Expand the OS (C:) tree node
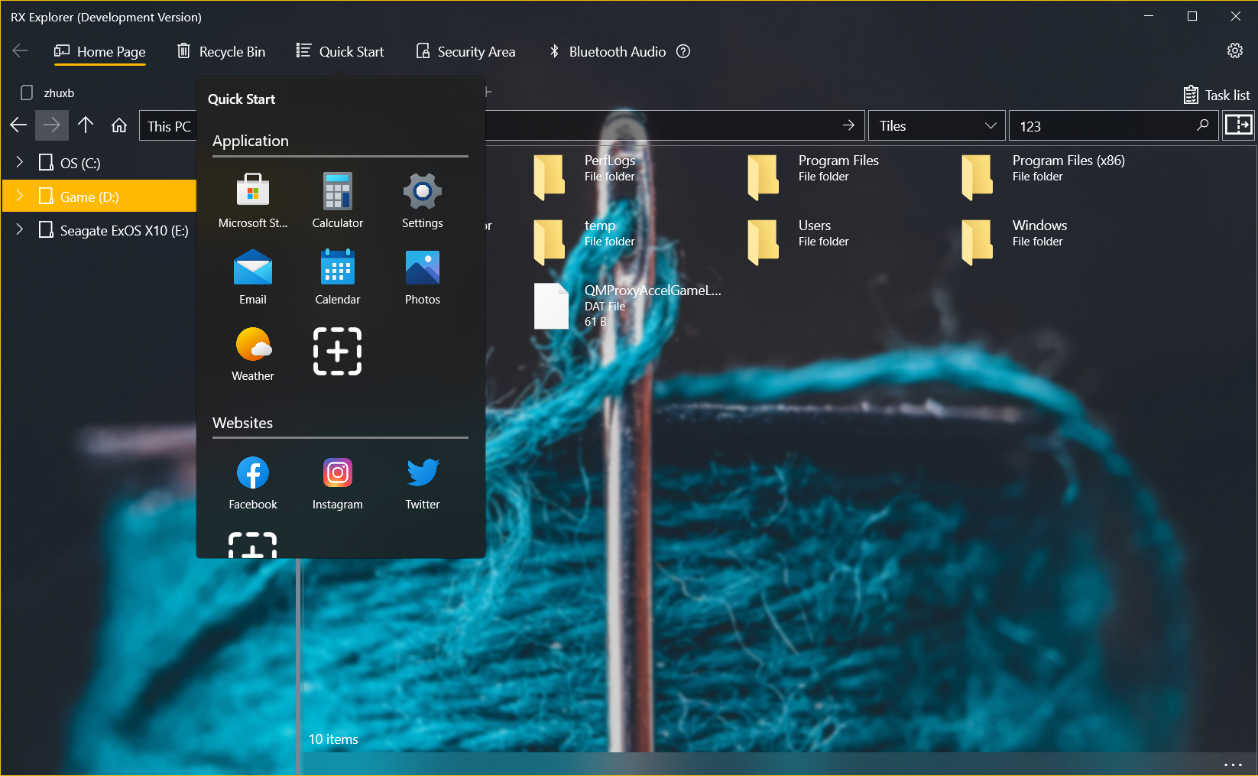Viewport: 1258px width, 776px height. coord(20,162)
